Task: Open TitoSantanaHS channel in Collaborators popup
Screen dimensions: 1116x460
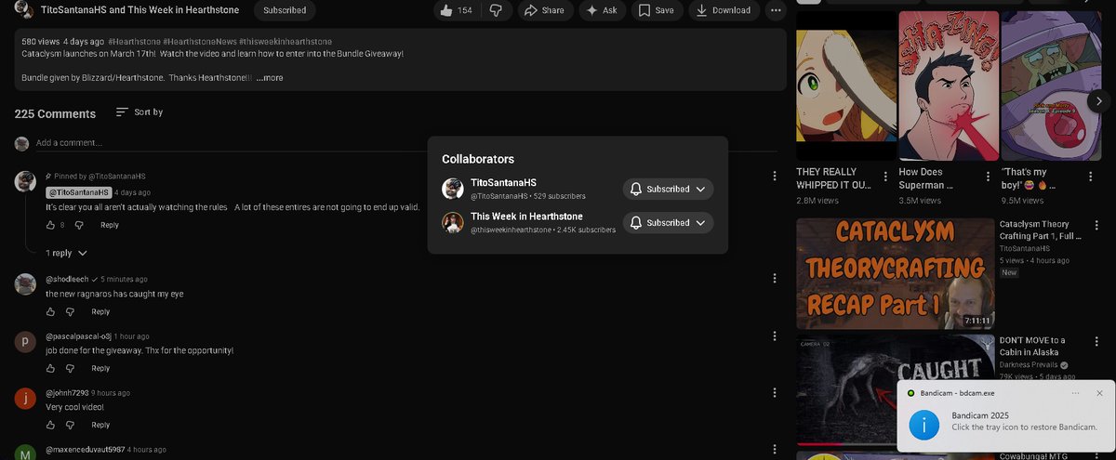Action: point(503,183)
